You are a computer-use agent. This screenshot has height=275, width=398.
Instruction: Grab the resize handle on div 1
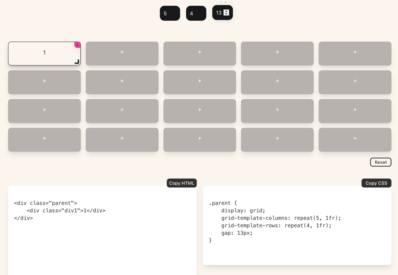pos(77,62)
